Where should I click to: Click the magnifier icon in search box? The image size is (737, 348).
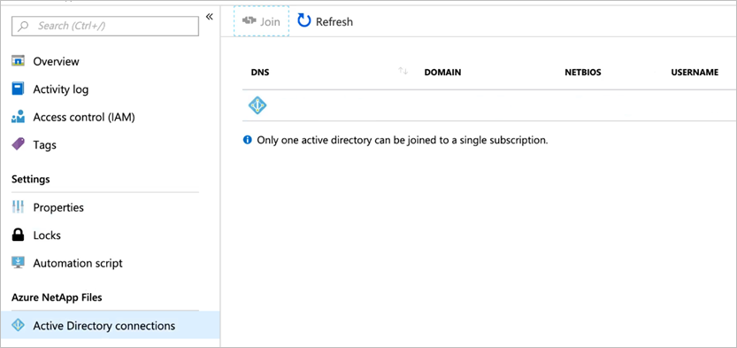click(23, 27)
